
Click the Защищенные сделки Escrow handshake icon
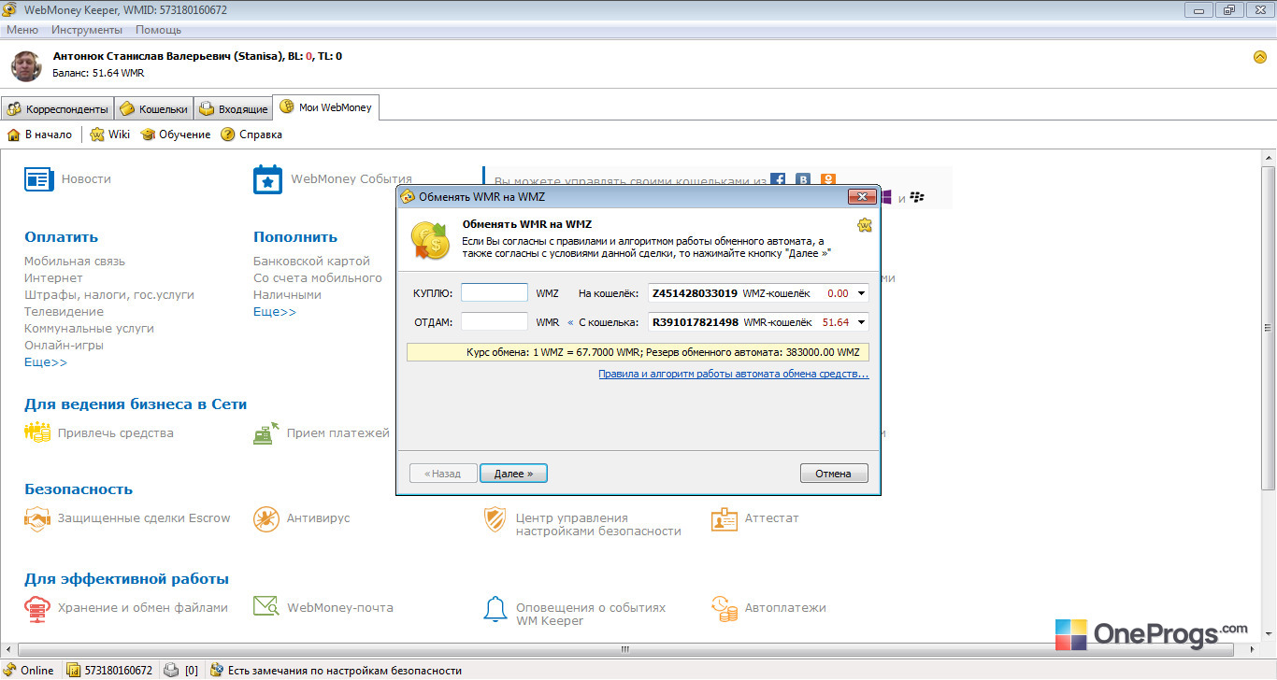tap(37, 519)
